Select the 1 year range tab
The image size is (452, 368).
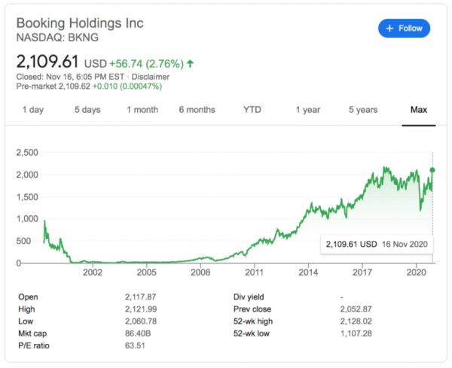click(307, 110)
